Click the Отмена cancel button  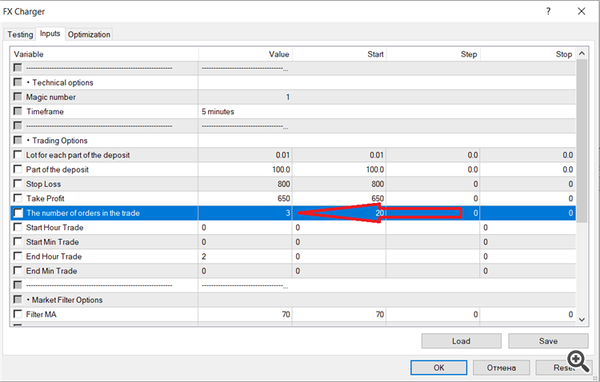tap(502, 368)
